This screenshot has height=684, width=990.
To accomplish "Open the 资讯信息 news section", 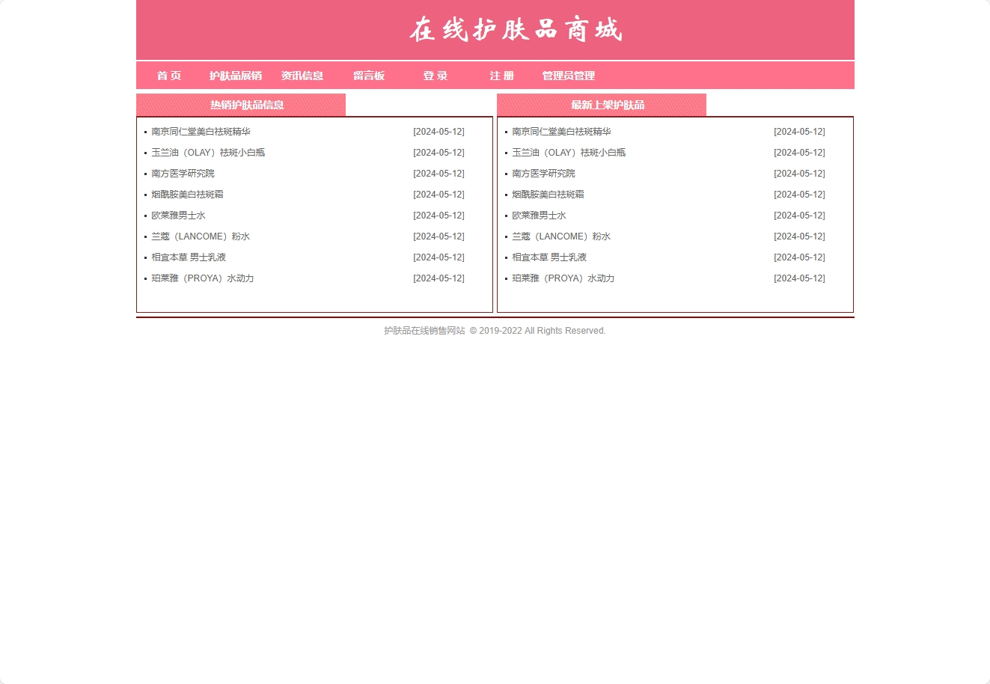I will (x=302, y=76).
